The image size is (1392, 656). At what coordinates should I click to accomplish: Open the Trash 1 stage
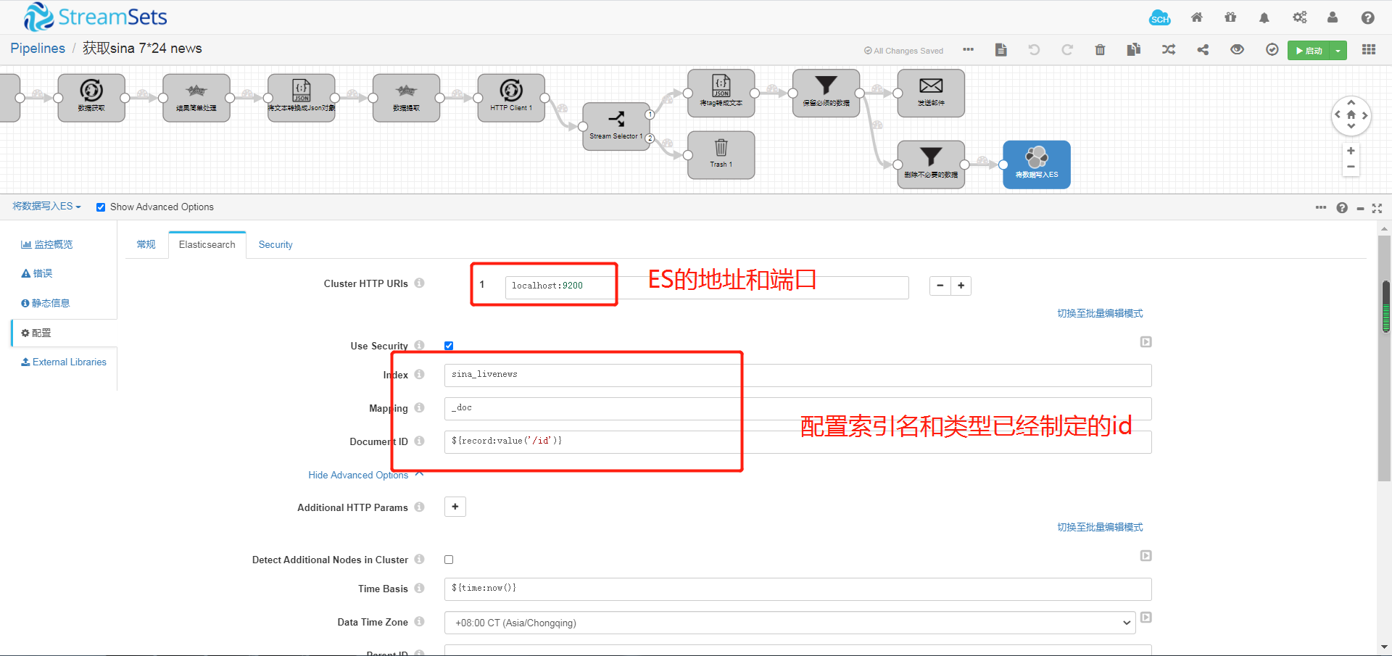click(721, 154)
